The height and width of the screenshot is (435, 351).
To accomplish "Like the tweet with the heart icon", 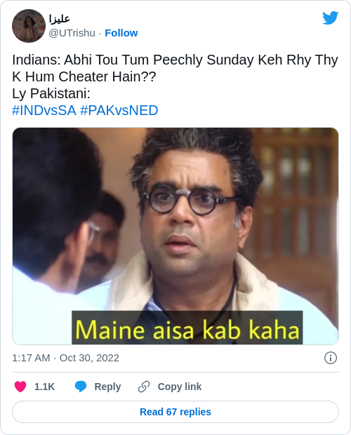I will pos(20,387).
